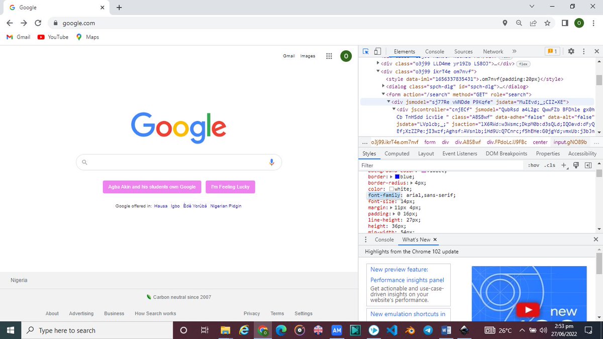The width and height of the screenshot is (603, 339).
Task: Click the I'm Feeling Lucky button
Action: click(x=230, y=187)
